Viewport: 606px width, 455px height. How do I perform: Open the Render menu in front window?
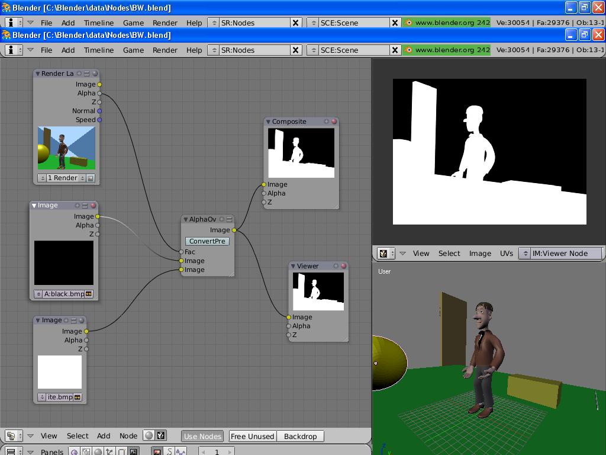(165, 50)
